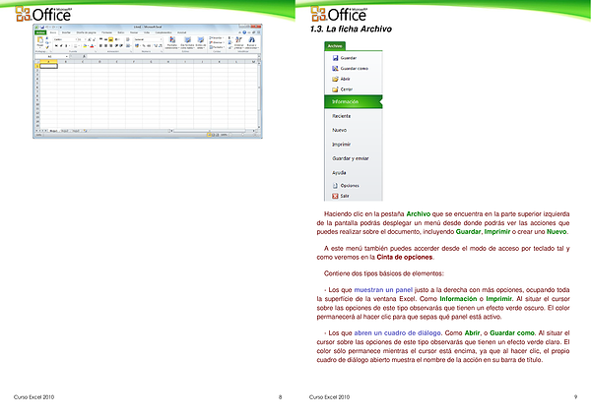Click the yellow fill color bucket icon
The height and width of the screenshot is (417, 591).
[85, 45]
